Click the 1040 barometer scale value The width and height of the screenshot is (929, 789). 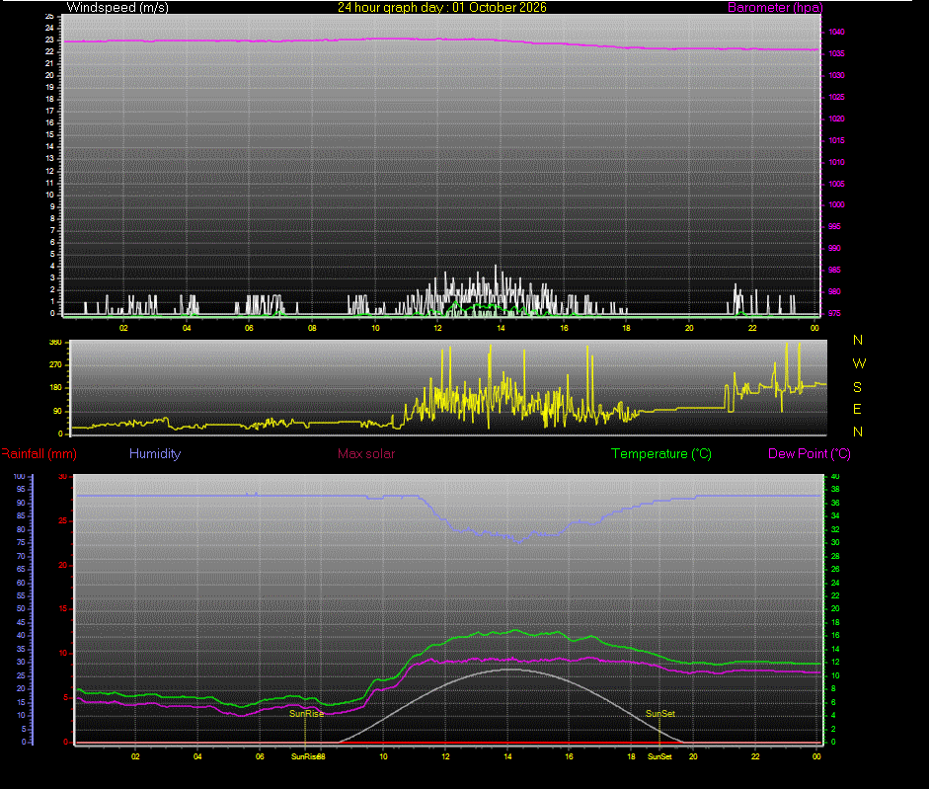[x=836, y=32]
